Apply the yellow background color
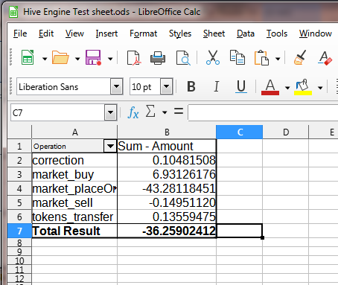Viewport: 338px width, 285px height. 303,87
